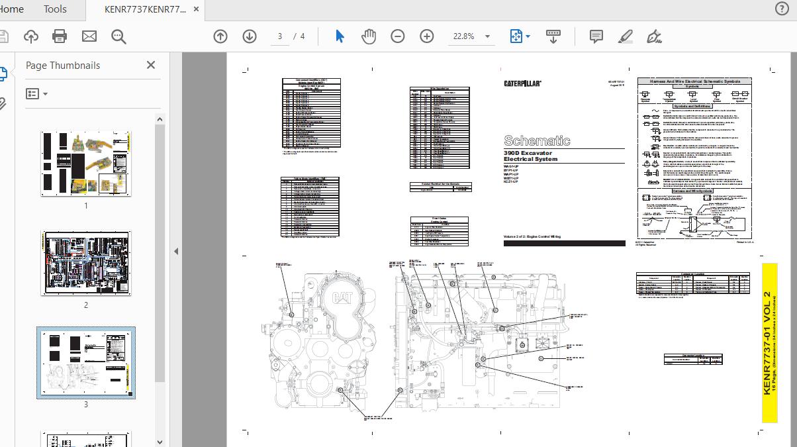Image resolution: width=797 pixels, height=447 pixels.
Task: Select the KENR7737 document tab
Action: point(145,9)
